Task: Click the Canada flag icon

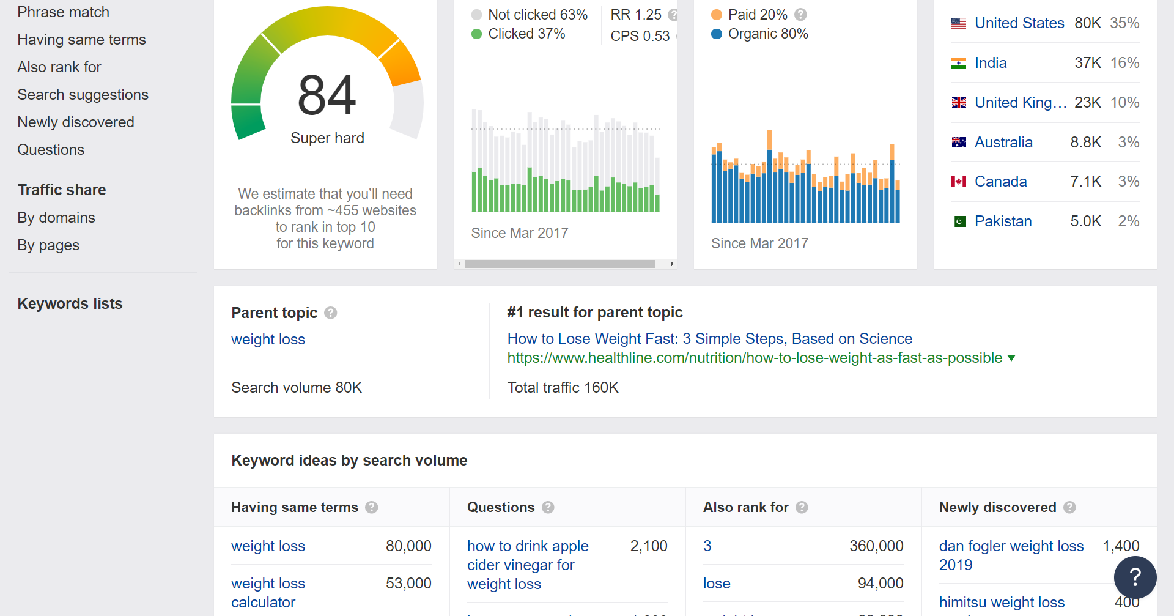Action: (x=959, y=182)
